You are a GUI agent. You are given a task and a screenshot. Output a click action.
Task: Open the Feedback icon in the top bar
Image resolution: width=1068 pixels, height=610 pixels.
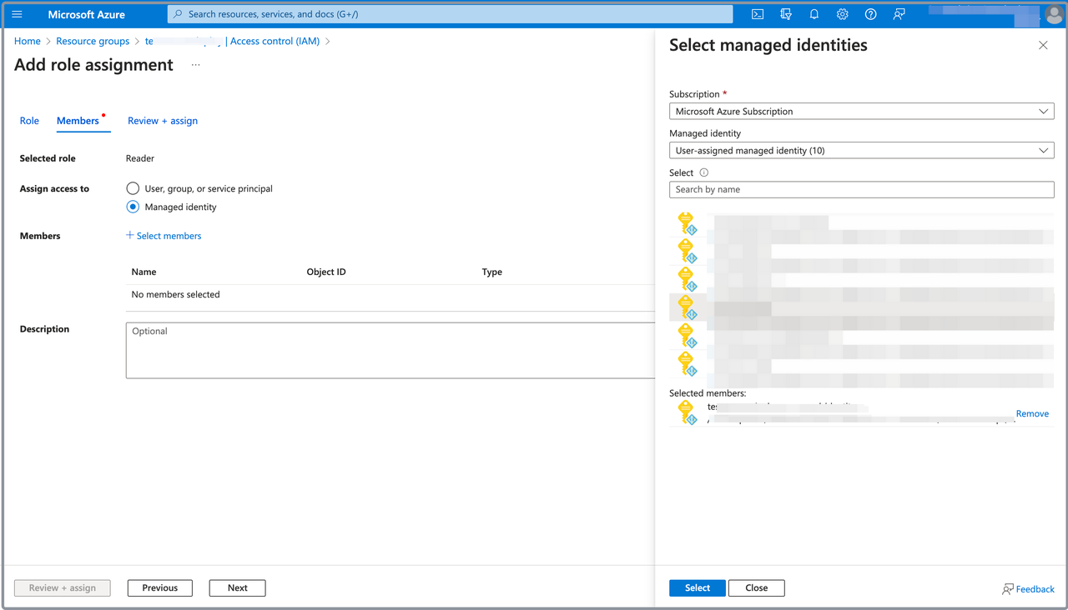click(x=899, y=14)
